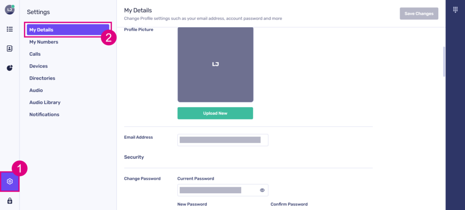Click the LJ user avatar icon

click(x=10, y=10)
